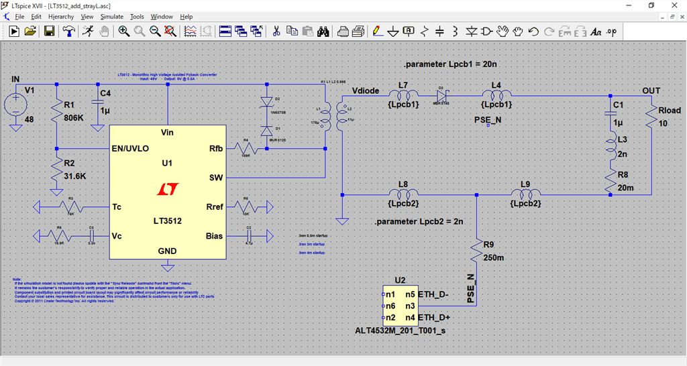
Task: Select the Place Capacitor tool
Action: coord(439,31)
